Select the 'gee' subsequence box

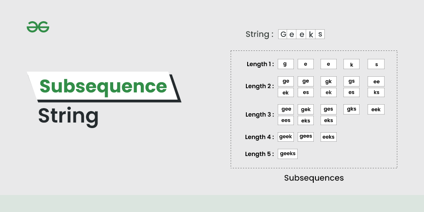(286, 109)
